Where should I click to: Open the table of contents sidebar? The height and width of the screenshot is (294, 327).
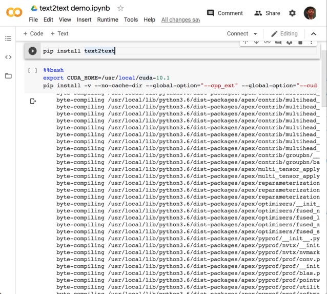(8, 38)
